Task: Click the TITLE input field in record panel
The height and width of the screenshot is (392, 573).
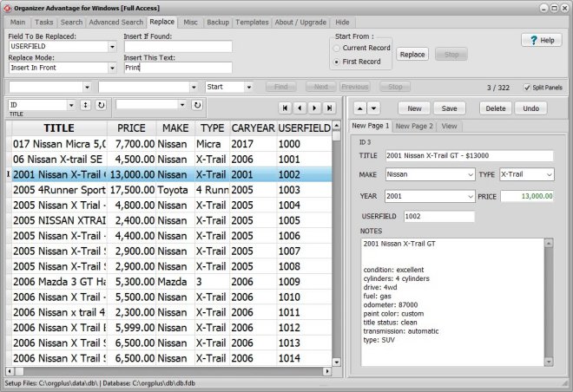Action: click(469, 156)
